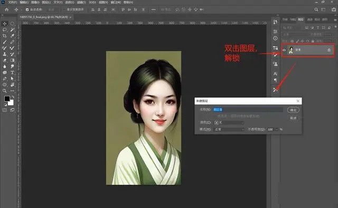Toggle clipping mask checkbox in New Layer dialog
338x208 pixels.
(x=215, y=116)
